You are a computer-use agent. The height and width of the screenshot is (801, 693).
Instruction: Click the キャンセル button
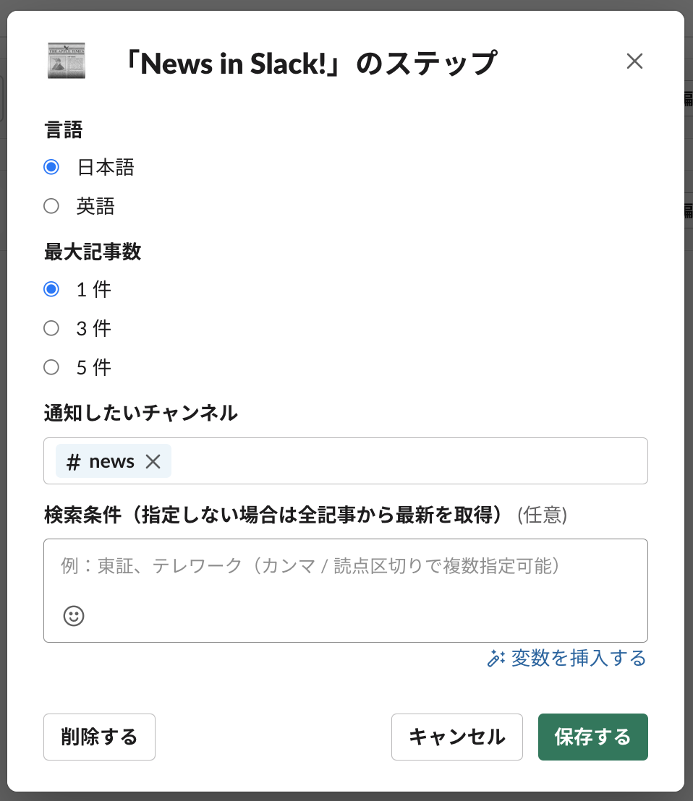457,737
